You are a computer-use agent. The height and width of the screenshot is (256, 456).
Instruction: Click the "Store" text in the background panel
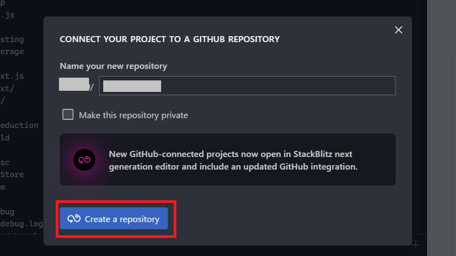pyautogui.click(x=12, y=174)
